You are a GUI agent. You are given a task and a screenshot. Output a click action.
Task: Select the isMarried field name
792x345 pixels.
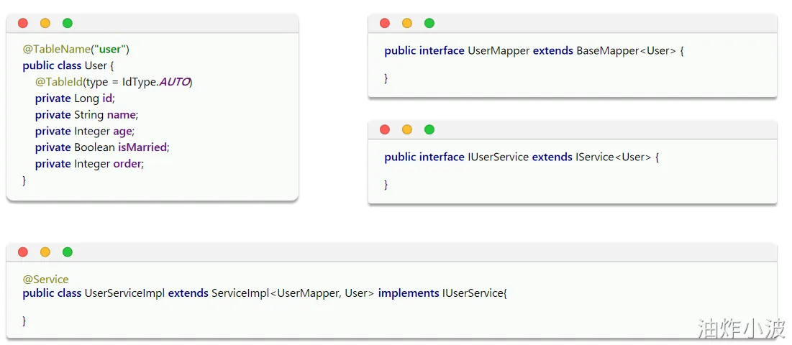(142, 147)
